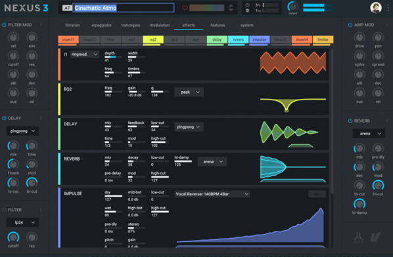Open the user profile avatar
393x257 pixels.
pyautogui.click(x=376, y=8)
